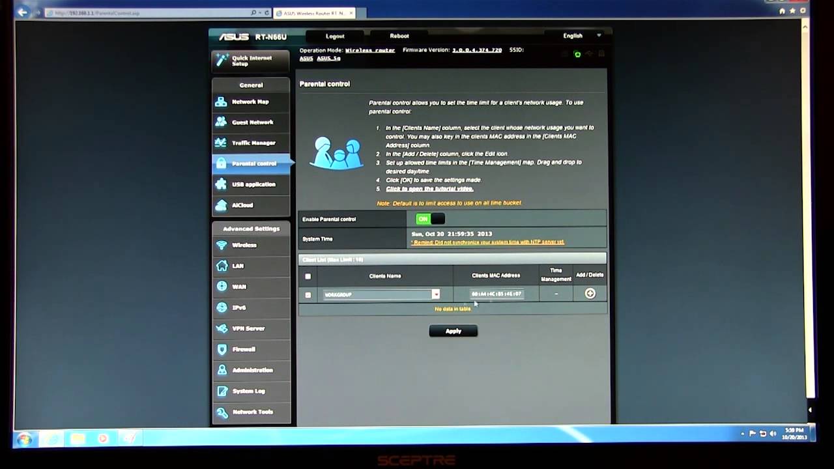Image resolution: width=834 pixels, height=469 pixels.
Task: Open the USB application page
Action: point(251,184)
